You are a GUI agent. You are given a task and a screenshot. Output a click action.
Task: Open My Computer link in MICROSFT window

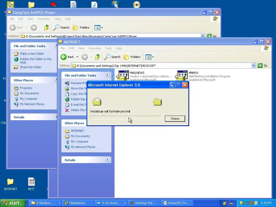click(80, 142)
